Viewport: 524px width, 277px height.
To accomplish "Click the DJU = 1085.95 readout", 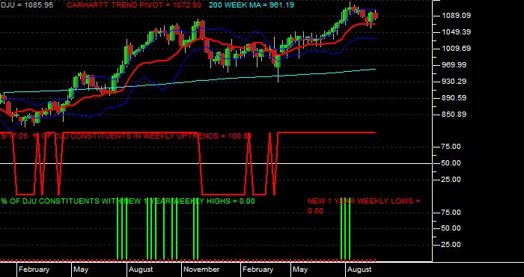I will click(27, 5).
